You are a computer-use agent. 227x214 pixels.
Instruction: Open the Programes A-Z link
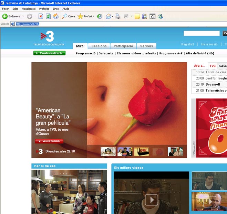[x=171, y=53]
